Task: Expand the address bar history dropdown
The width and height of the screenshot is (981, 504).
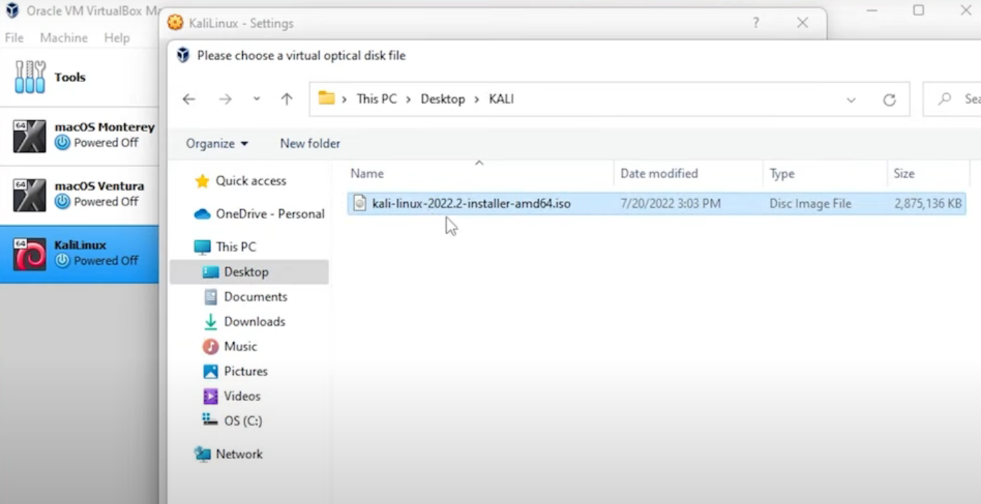Action: 851,100
